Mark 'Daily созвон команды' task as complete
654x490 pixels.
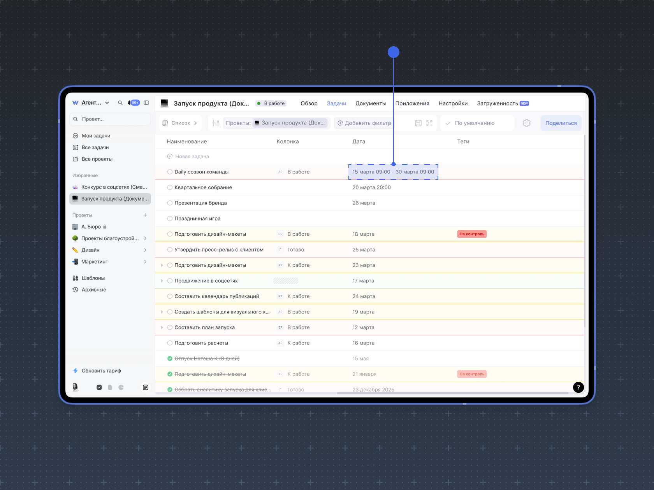coord(170,172)
